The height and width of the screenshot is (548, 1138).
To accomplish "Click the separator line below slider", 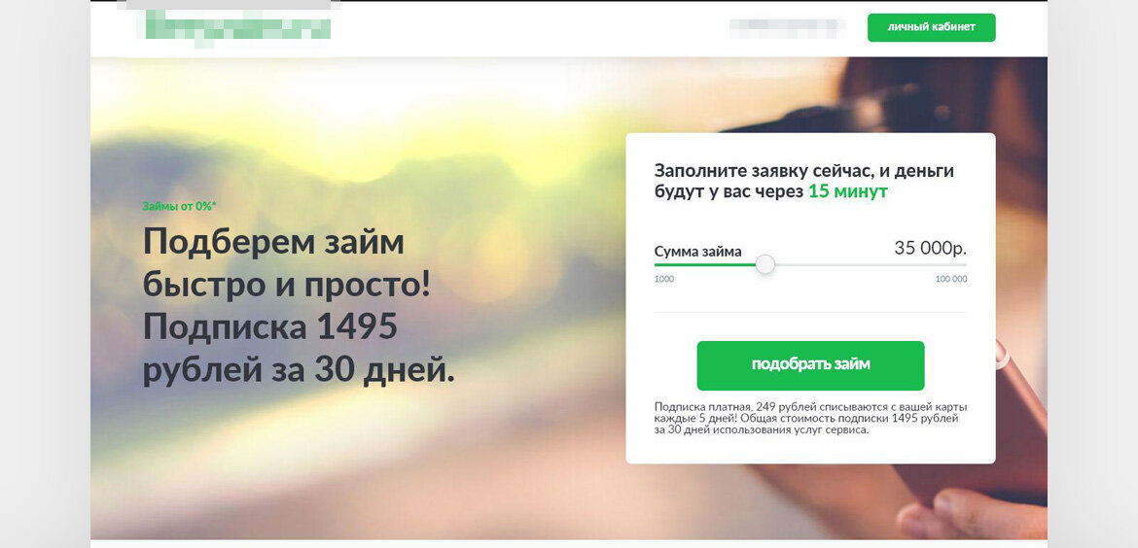I will (x=810, y=313).
